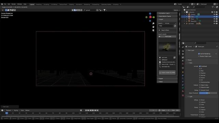219x123 pixels.
Task: Open the Window menu
Action: pyautogui.click(x=20, y=4)
